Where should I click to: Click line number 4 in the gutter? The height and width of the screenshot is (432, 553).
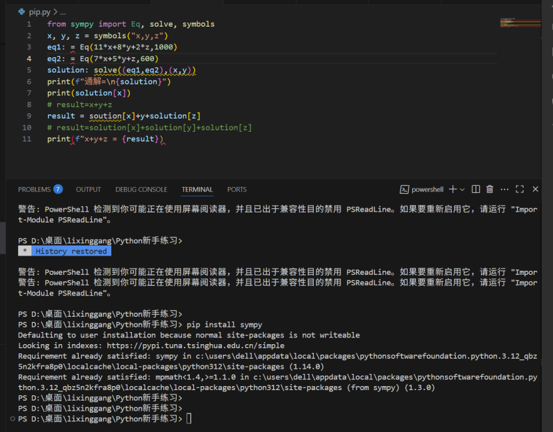pos(29,59)
